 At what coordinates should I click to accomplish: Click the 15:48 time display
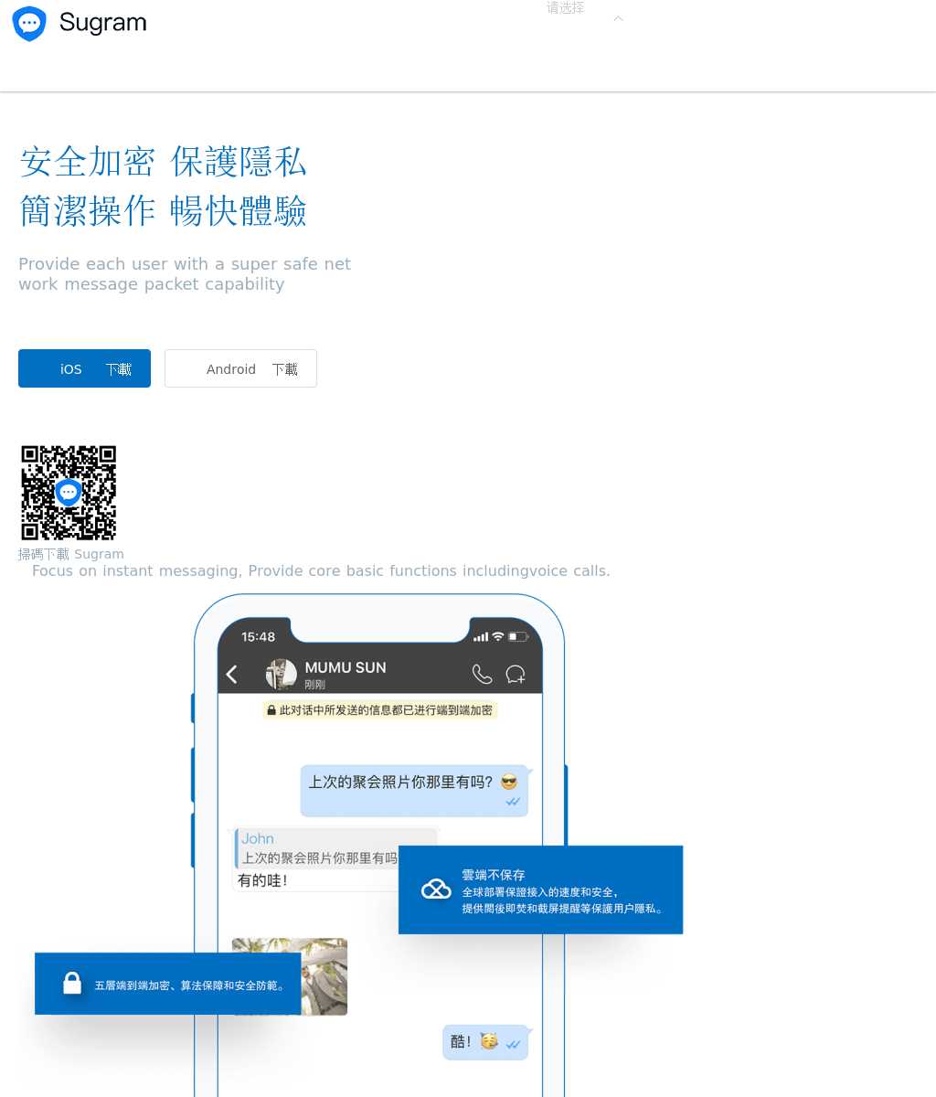(258, 636)
